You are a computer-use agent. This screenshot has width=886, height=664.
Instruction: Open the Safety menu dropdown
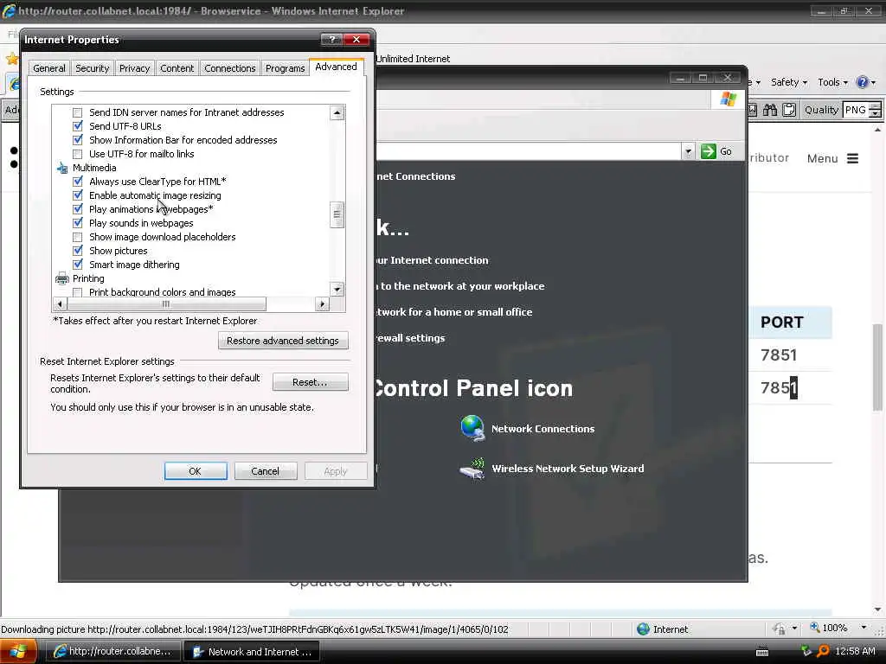789,82
